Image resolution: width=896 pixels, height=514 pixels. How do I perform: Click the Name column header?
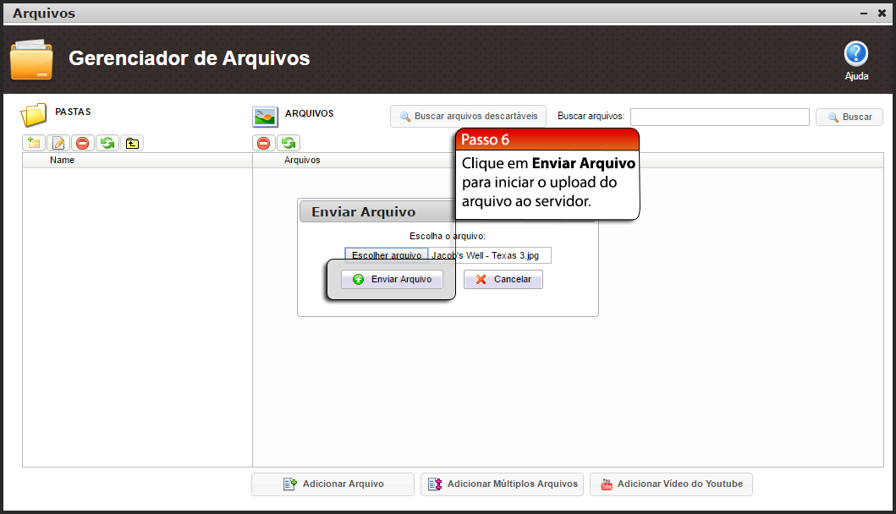[62, 160]
